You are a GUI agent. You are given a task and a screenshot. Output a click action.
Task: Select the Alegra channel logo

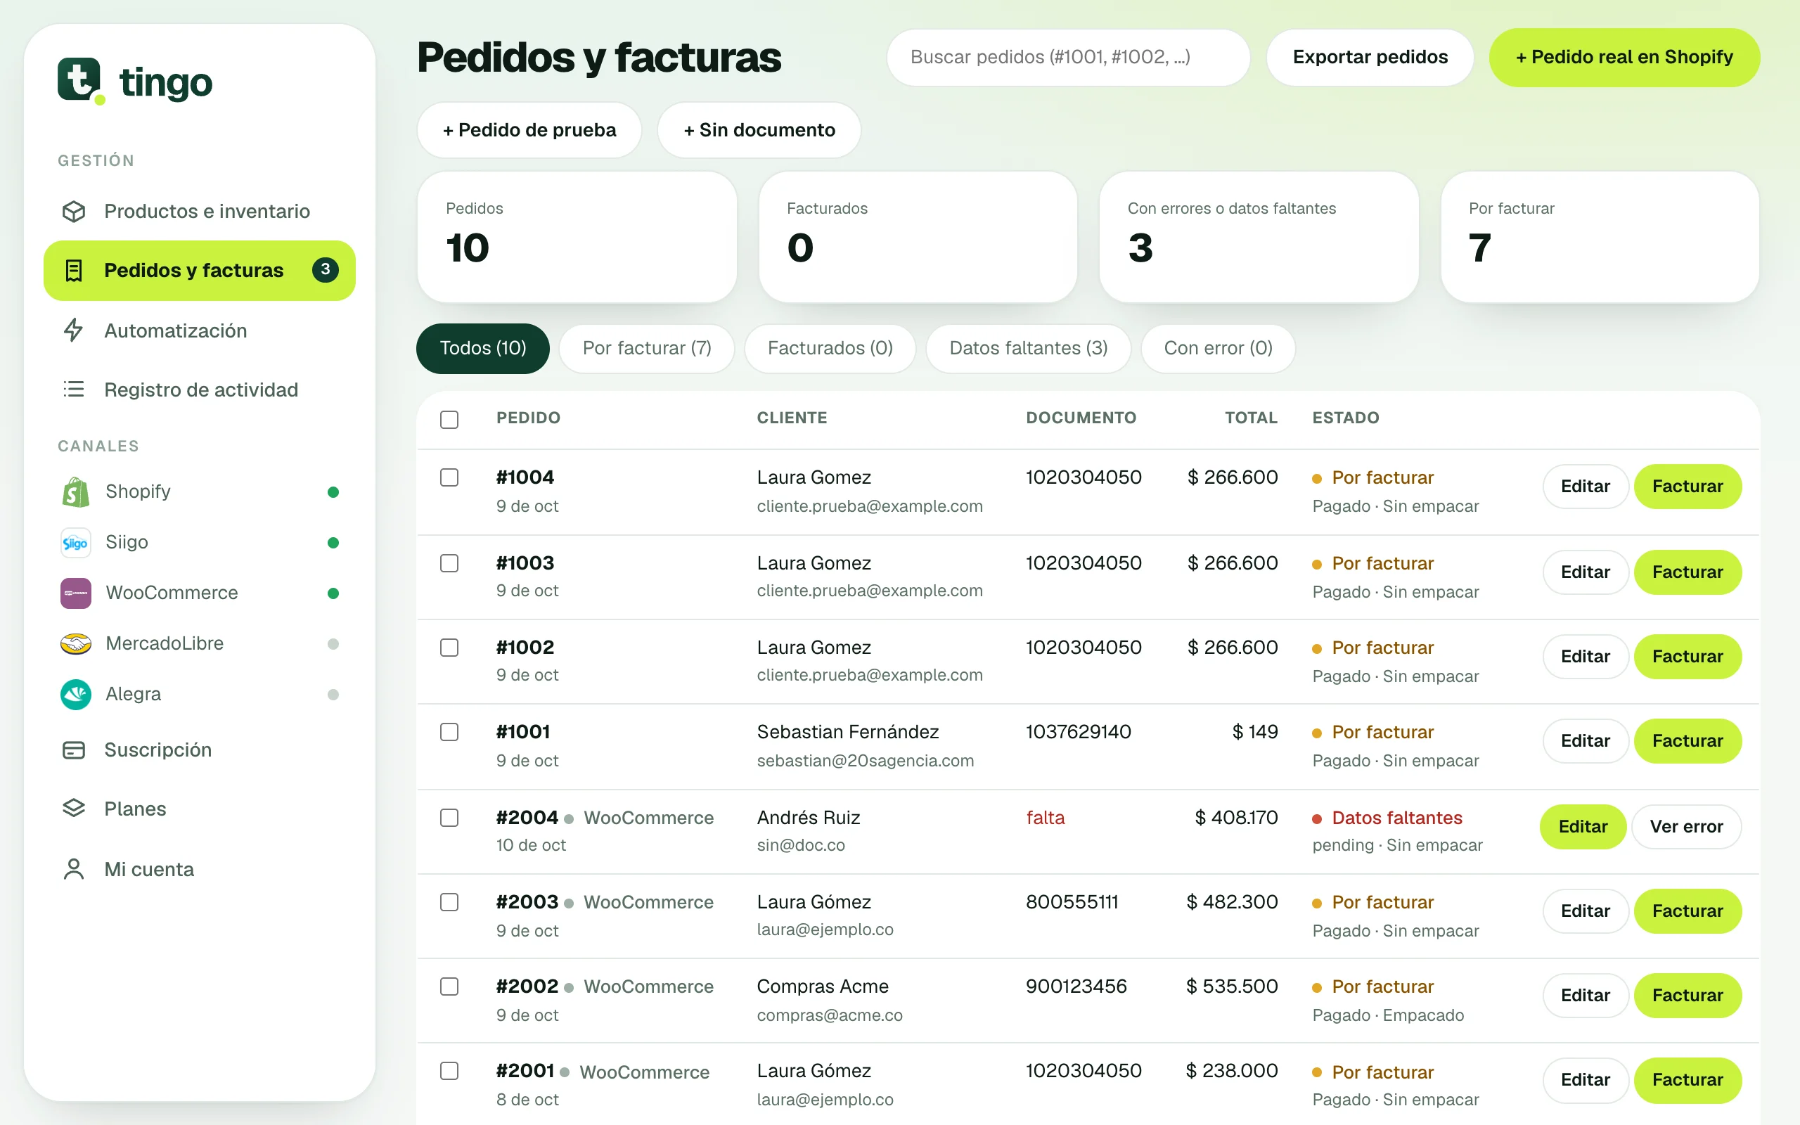click(76, 694)
